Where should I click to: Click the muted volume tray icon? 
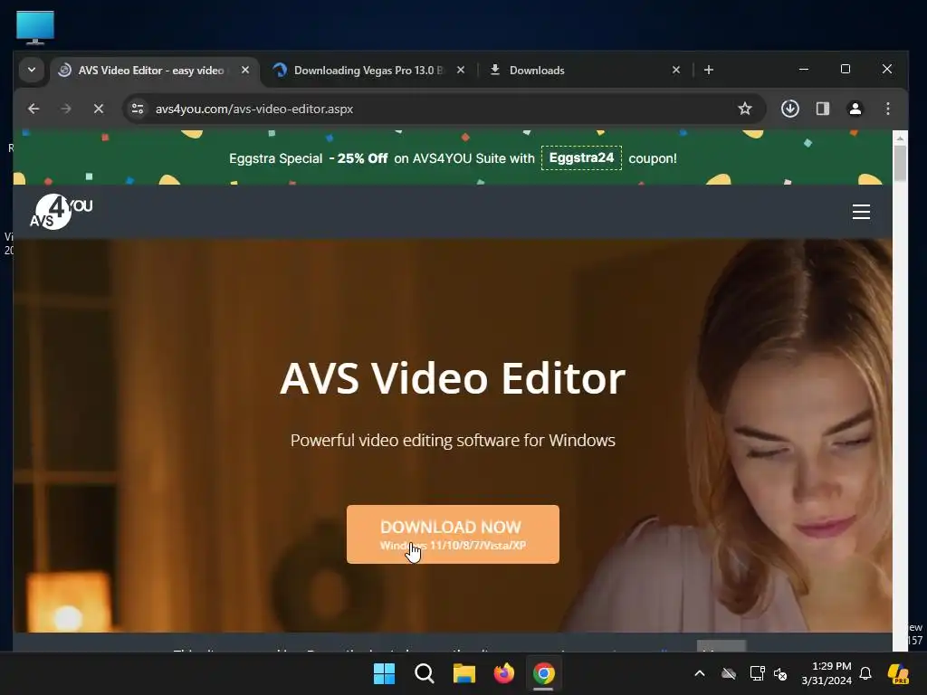780,673
